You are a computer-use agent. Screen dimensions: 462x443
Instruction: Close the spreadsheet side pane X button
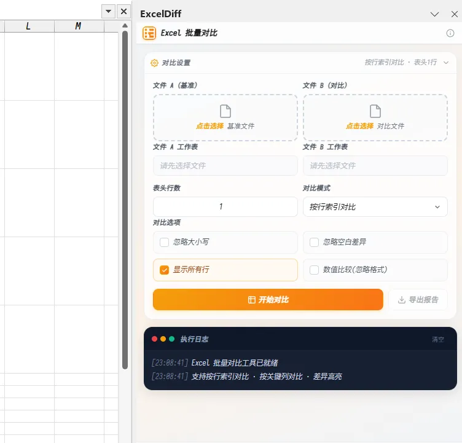pyautogui.click(x=123, y=12)
